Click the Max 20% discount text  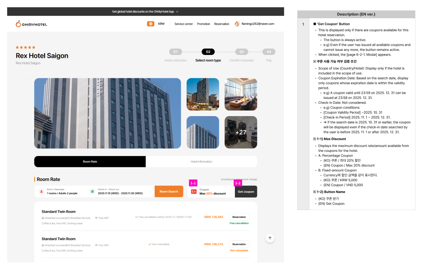click(x=212, y=193)
